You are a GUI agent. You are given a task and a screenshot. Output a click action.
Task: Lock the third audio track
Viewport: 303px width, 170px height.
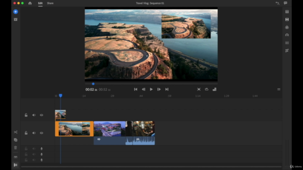[26, 160]
